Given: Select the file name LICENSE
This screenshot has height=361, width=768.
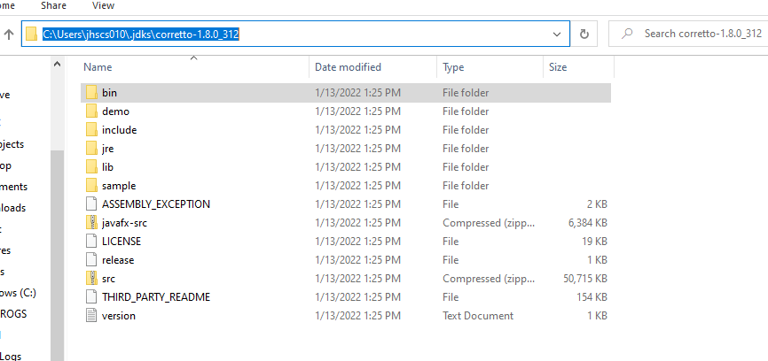Looking at the screenshot, I should tap(121, 242).
